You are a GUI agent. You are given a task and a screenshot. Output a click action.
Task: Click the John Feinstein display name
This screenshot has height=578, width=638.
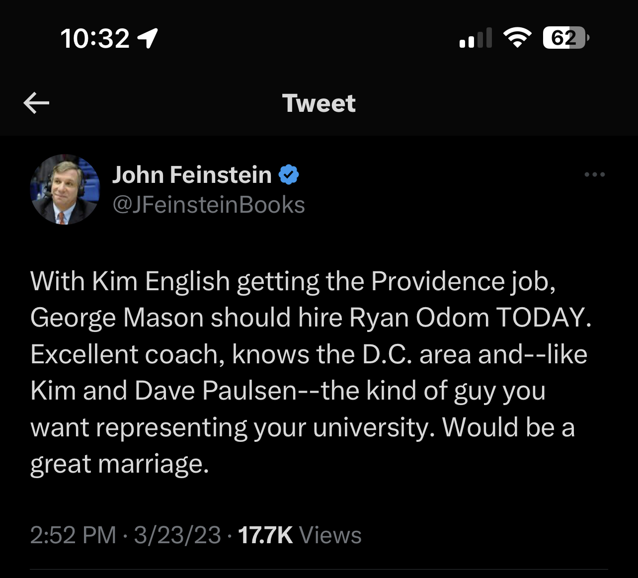point(192,175)
